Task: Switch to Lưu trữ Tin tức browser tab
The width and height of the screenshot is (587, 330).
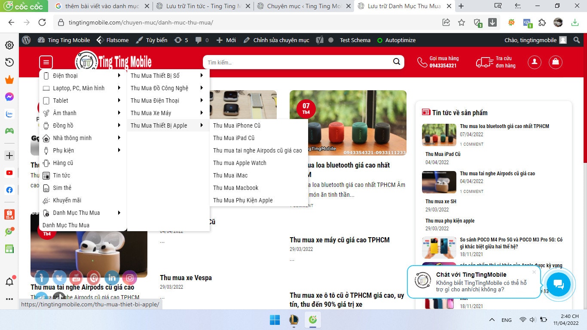Action: point(203,6)
